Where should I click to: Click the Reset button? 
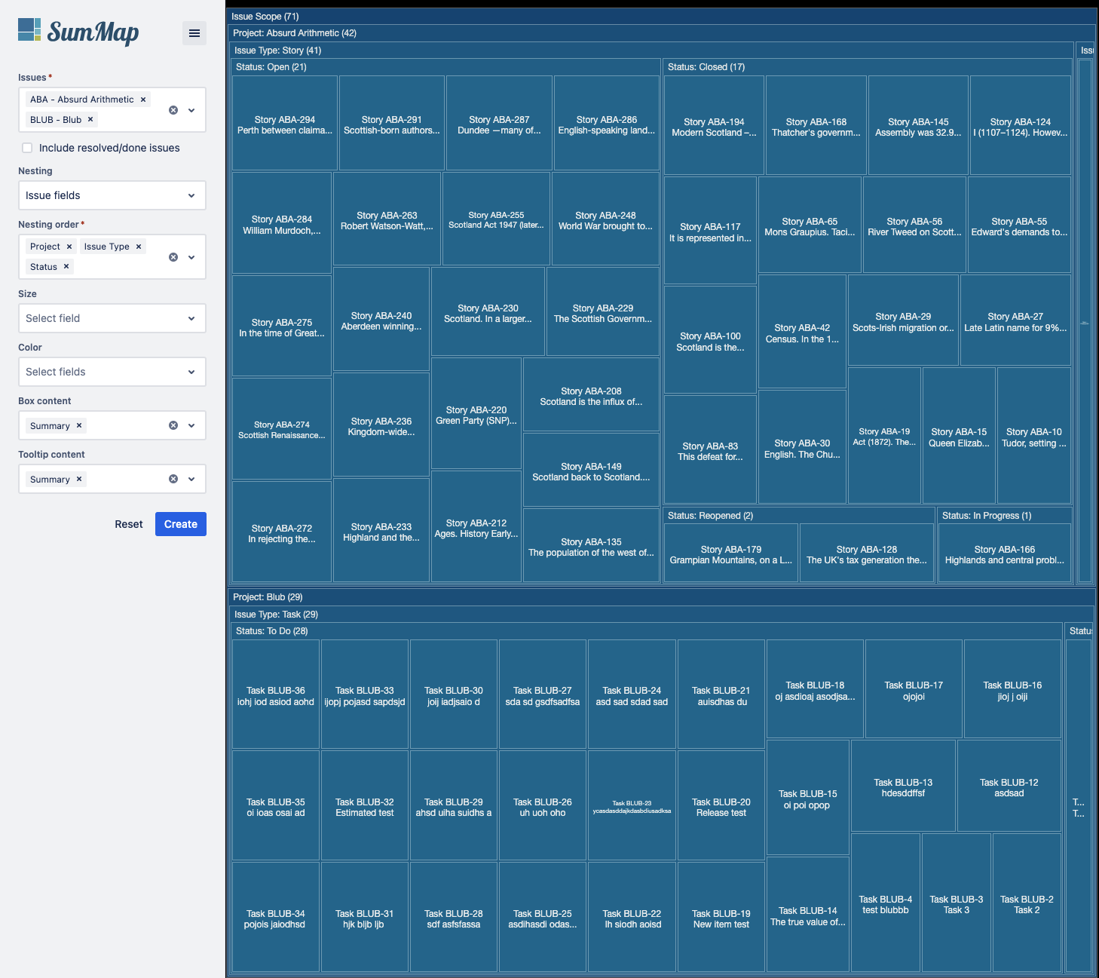coord(128,524)
